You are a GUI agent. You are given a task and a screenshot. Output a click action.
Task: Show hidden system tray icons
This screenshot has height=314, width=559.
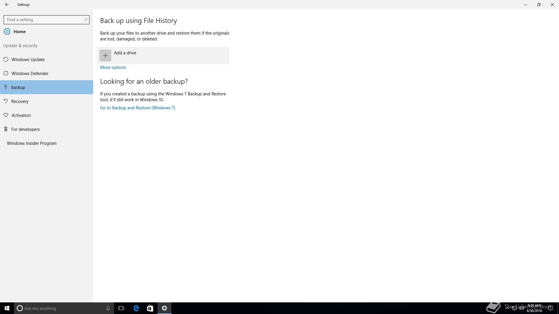[x=508, y=308]
